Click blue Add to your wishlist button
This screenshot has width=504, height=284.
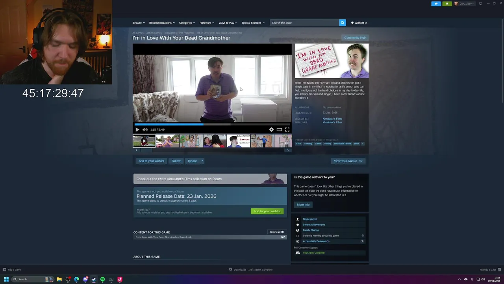[151, 161]
